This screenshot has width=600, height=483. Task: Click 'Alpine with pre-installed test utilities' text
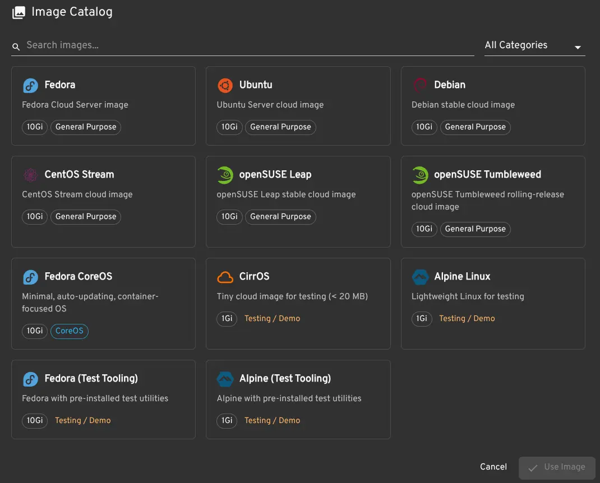[x=289, y=398]
